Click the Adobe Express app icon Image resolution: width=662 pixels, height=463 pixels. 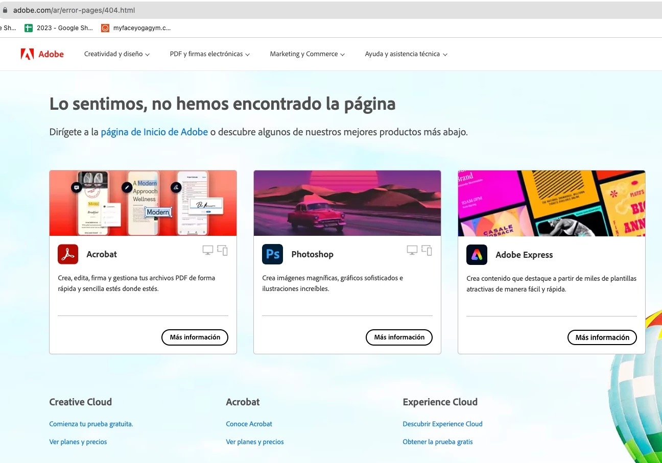(x=477, y=255)
